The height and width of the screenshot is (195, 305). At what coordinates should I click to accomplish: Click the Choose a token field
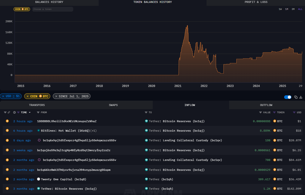[x=52, y=9]
